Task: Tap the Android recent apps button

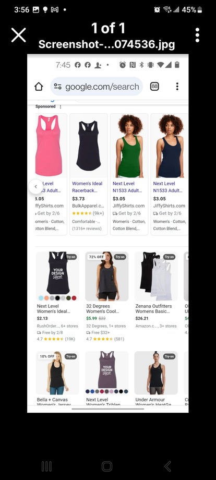Action: pyautogui.click(x=46, y=466)
